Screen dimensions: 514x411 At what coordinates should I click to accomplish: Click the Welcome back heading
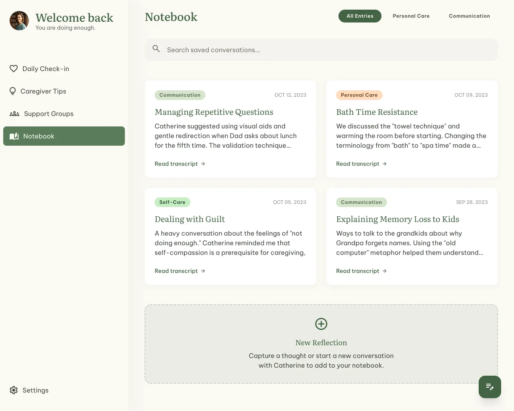74,18
